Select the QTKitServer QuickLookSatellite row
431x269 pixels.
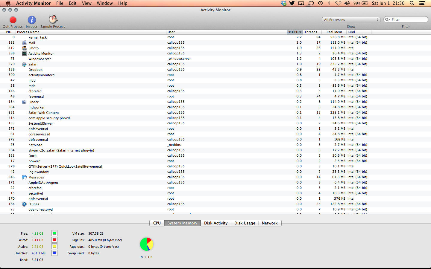pyautogui.click(x=215, y=166)
